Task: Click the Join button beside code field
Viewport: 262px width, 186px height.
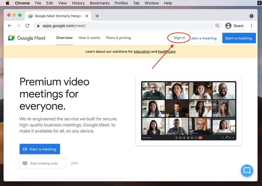Action: click(x=74, y=163)
